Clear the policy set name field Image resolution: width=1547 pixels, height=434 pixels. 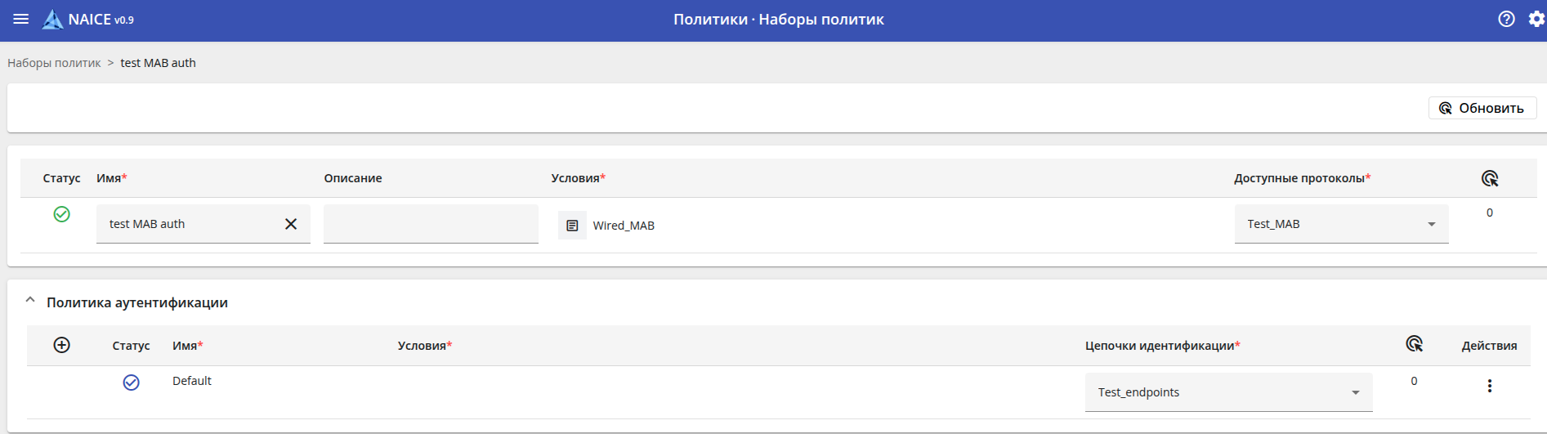pos(291,224)
